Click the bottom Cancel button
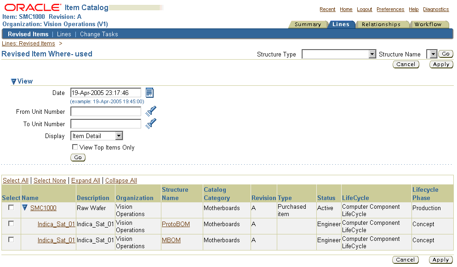The image size is (457, 267). click(405, 260)
